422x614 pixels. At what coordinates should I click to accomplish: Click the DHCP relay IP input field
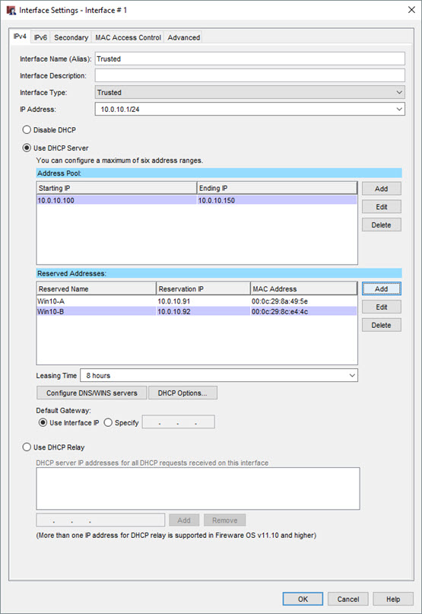click(x=100, y=520)
